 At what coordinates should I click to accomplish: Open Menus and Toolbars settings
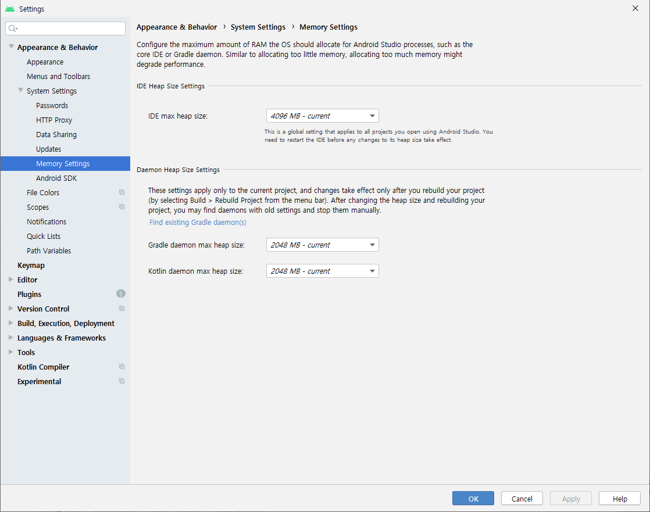click(59, 76)
